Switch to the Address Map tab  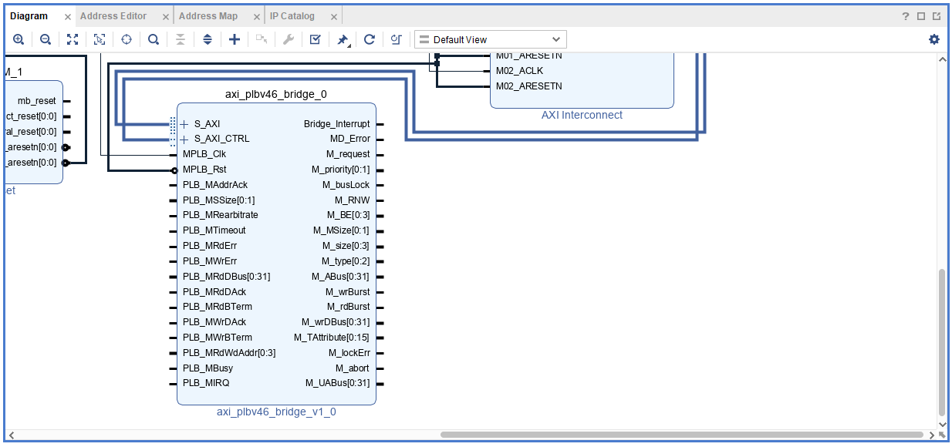point(208,15)
